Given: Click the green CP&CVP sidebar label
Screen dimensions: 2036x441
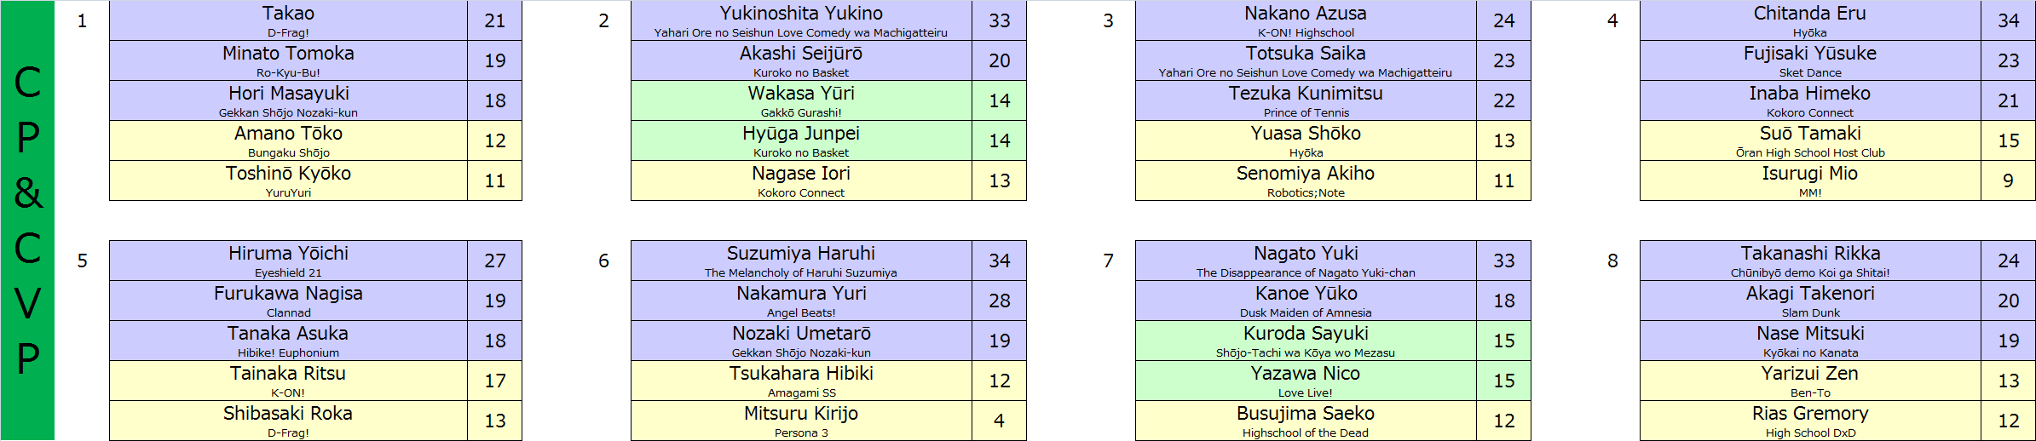Looking at the screenshot, I should (x=27, y=220).
